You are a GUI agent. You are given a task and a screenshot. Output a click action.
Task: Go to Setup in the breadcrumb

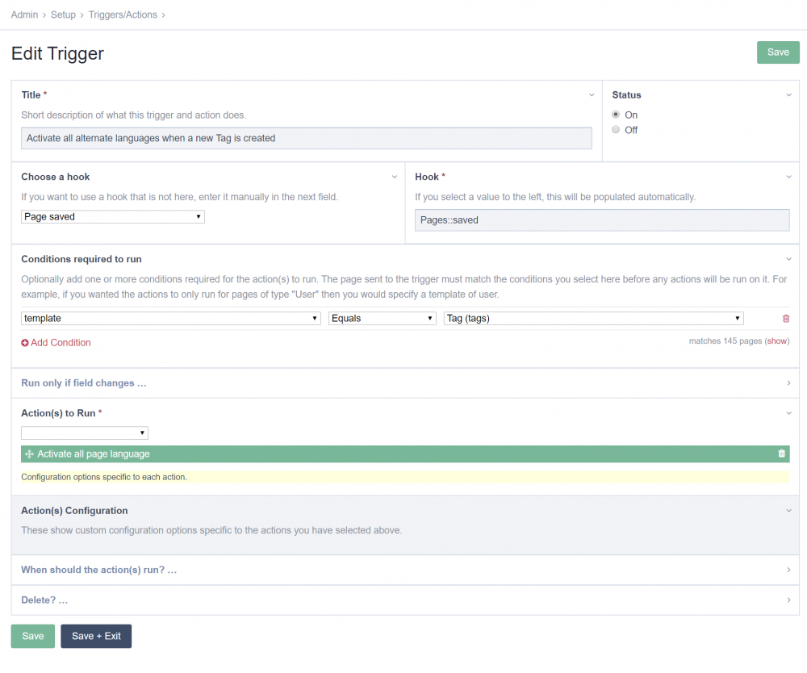coord(63,15)
